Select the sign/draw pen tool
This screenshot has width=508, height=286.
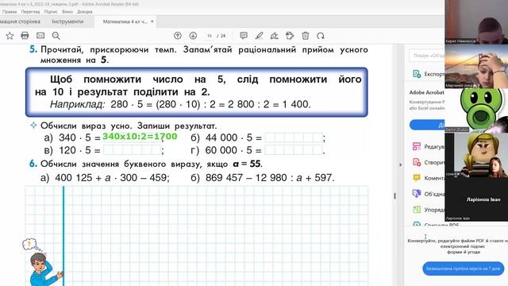coord(275,36)
